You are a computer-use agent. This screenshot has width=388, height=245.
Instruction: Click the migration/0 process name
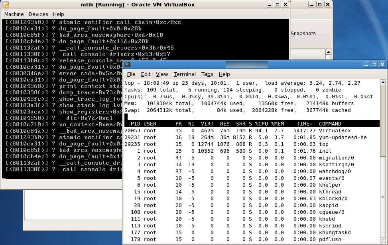[336, 158]
